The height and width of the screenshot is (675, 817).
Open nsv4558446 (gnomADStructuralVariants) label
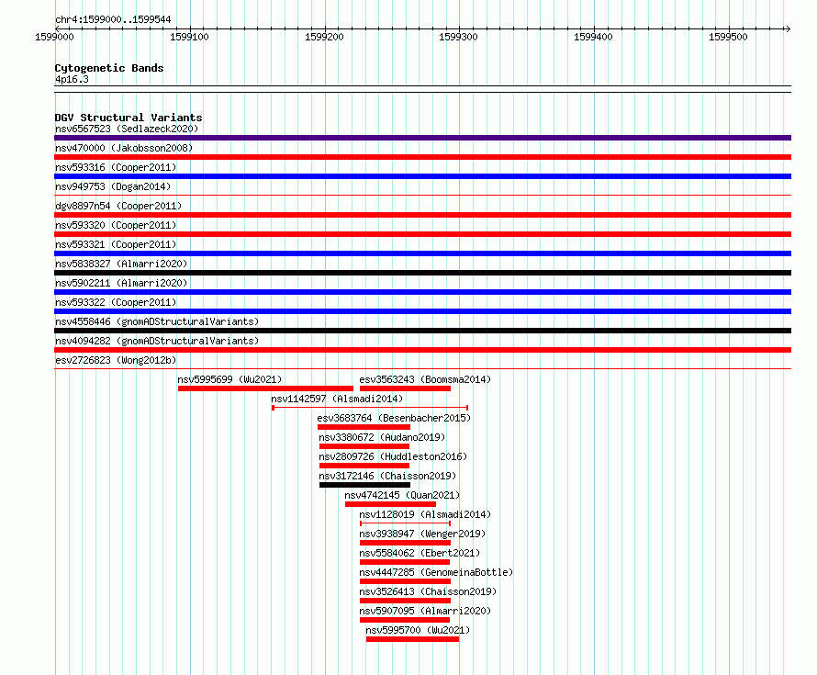tap(157, 321)
